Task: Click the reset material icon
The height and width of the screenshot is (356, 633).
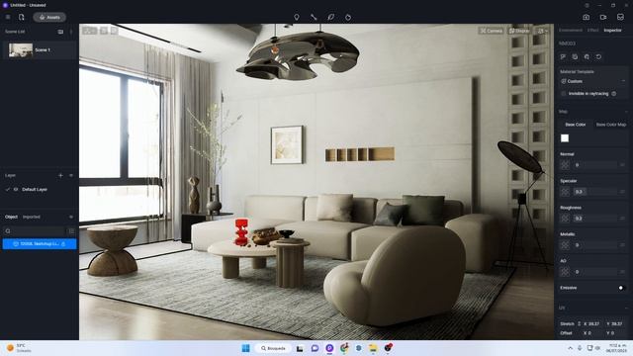Action: [598, 57]
